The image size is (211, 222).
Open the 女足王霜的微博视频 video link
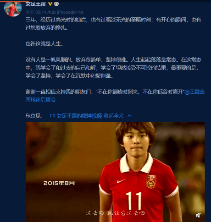coord(79,116)
